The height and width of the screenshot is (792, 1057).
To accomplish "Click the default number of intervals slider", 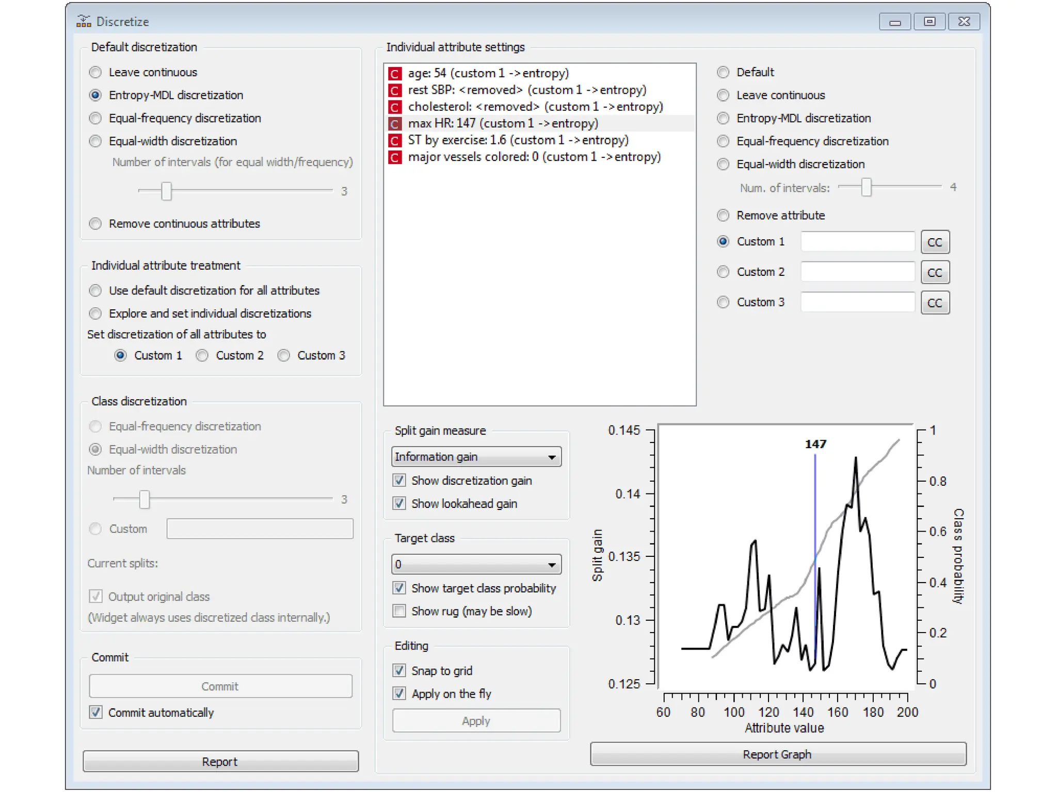I will click(166, 191).
